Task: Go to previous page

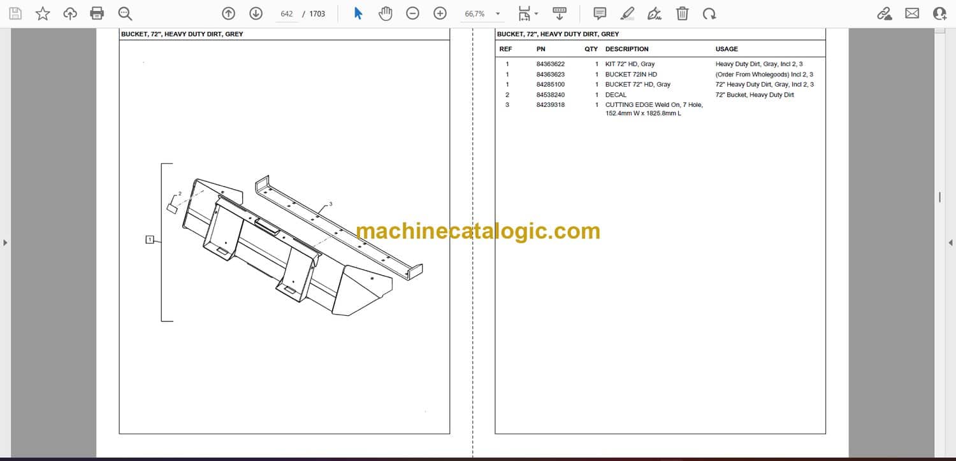Action: (228, 13)
